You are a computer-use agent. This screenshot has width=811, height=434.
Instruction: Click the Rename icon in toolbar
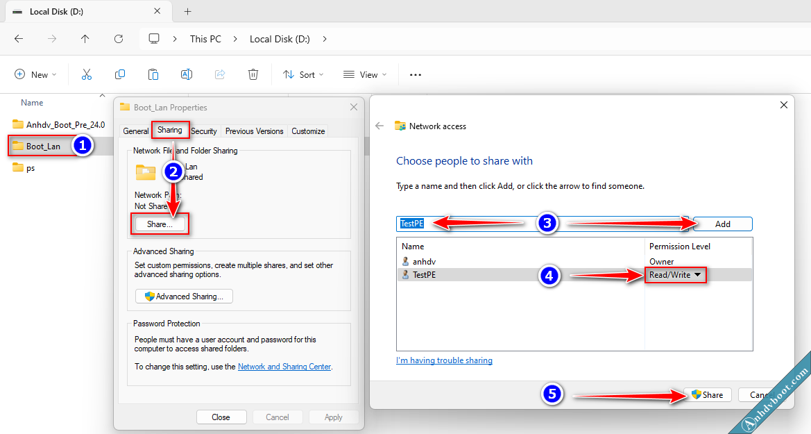187,74
